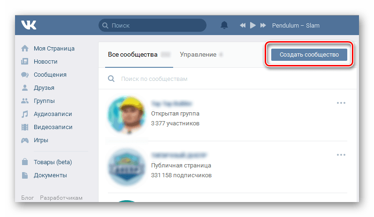Click the news icon beside Новости
The width and height of the screenshot is (374, 217).
25,62
